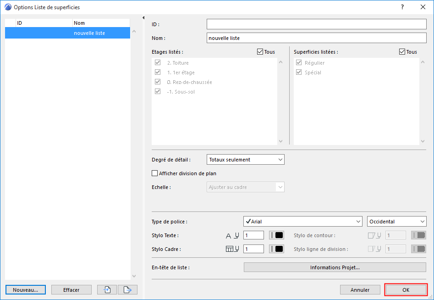Click the left list scrollbar down arrow
Viewport: 434px width, 300px height.
(134, 276)
